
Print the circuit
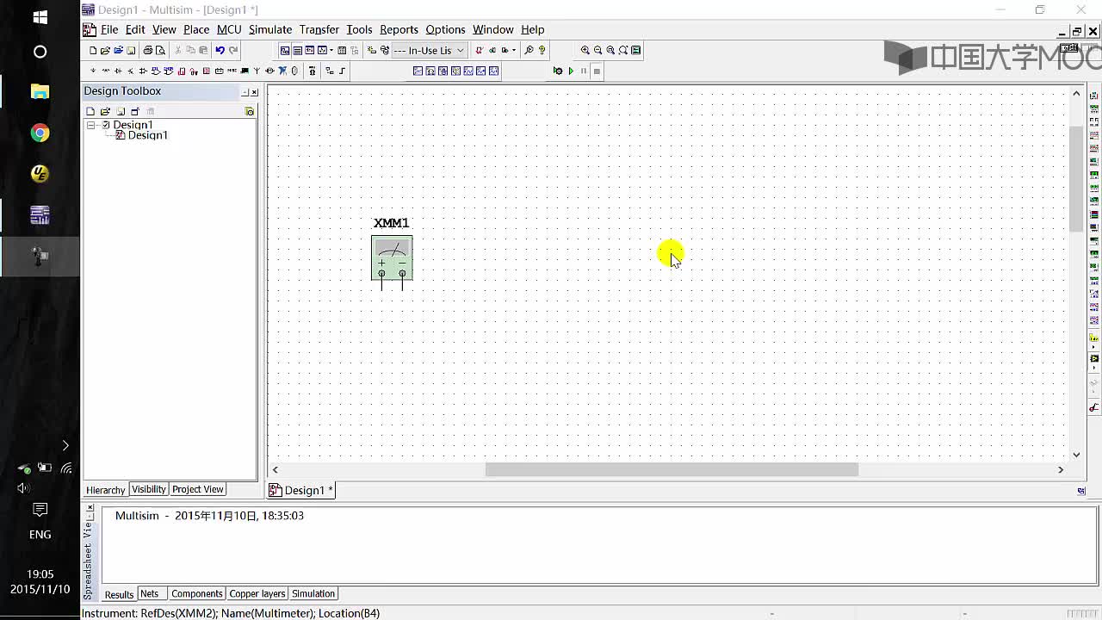coord(147,50)
